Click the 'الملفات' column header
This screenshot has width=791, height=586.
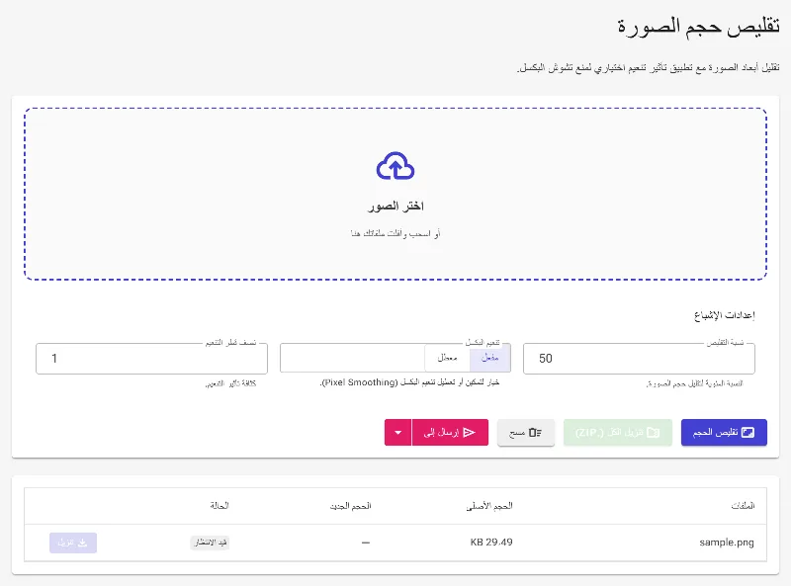click(743, 505)
